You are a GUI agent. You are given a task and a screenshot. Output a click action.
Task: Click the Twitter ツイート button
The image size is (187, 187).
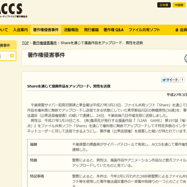(x=170, y=79)
